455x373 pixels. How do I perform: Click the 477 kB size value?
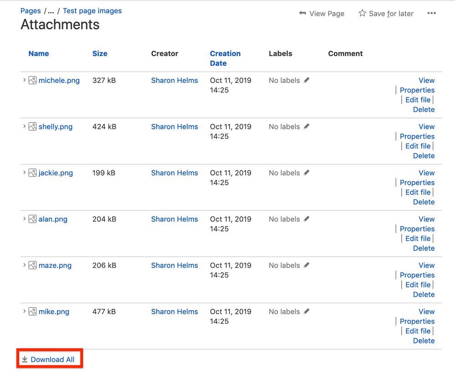pyautogui.click(x=104, y=312)
